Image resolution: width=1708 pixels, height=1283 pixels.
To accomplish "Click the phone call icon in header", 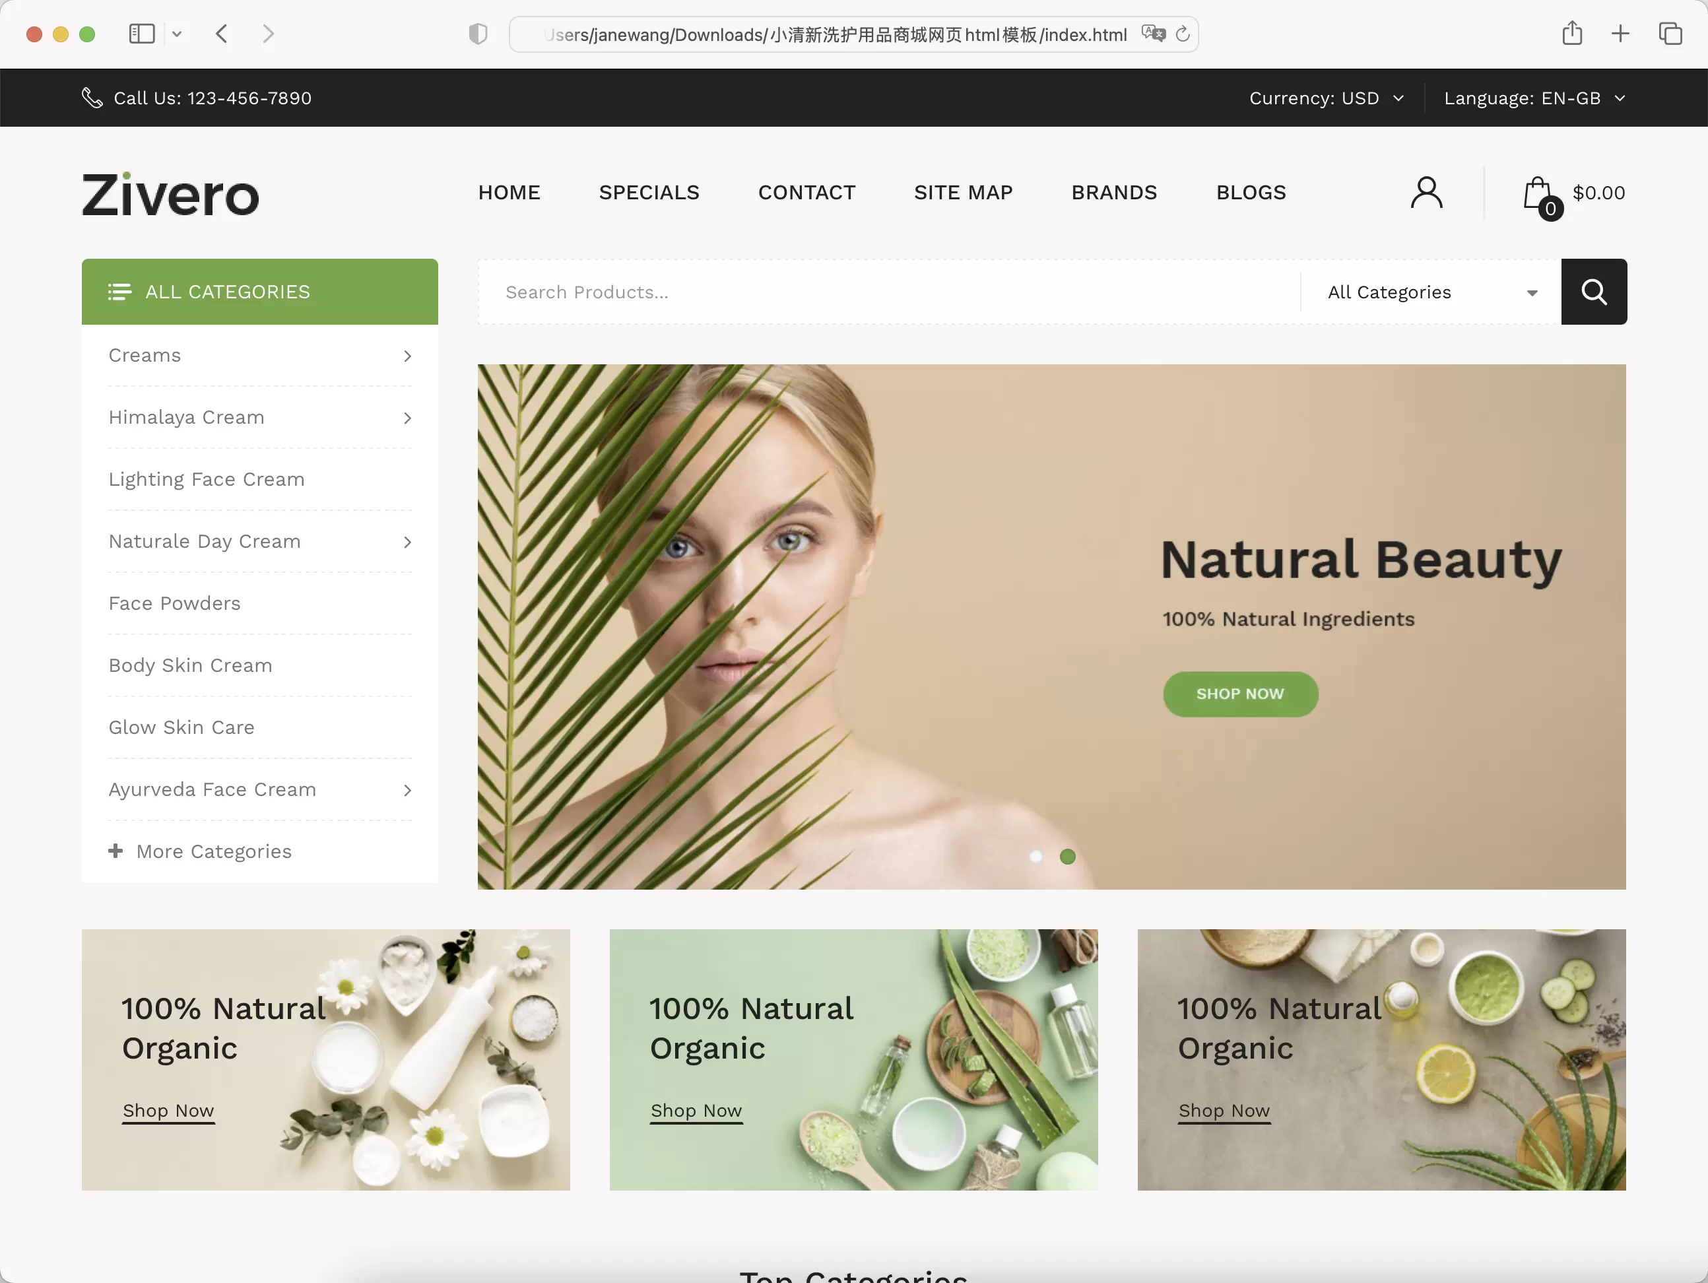I will coord(92,97).
